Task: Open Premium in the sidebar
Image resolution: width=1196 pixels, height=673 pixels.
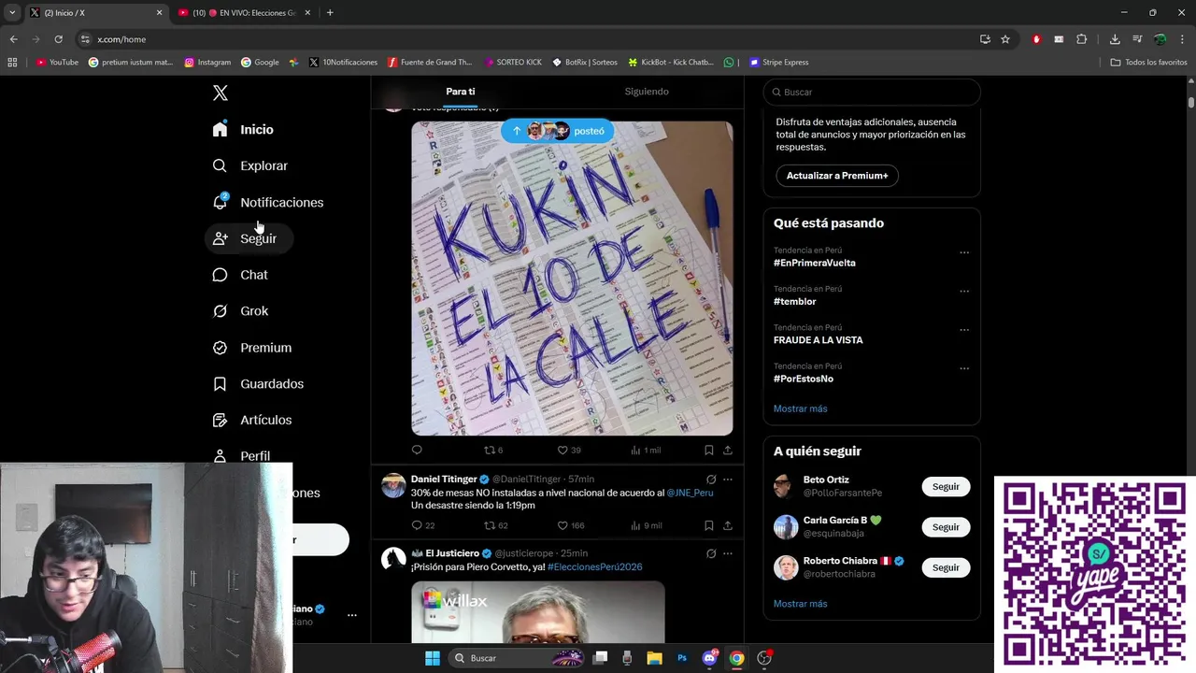Action: pos(252,348)
